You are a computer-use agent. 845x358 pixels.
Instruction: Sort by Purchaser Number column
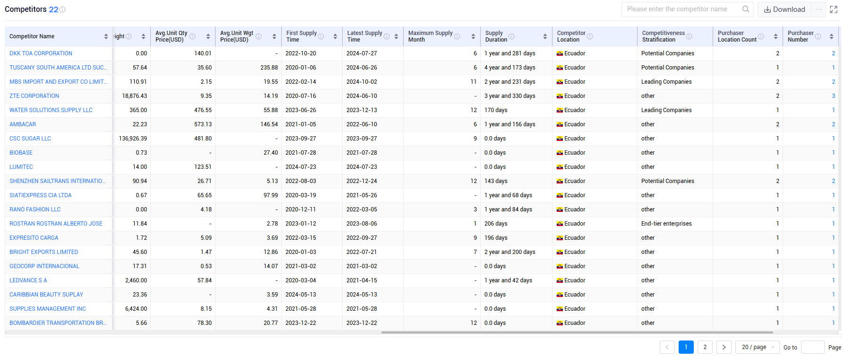point(831,36)
